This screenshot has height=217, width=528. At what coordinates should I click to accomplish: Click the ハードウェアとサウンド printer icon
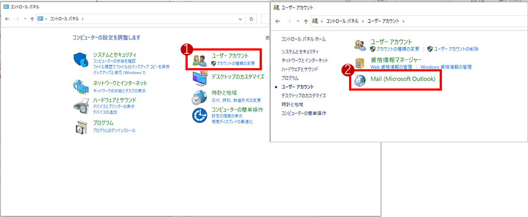[81, 106]
